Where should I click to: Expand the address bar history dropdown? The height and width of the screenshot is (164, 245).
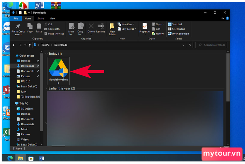[183, 45]
